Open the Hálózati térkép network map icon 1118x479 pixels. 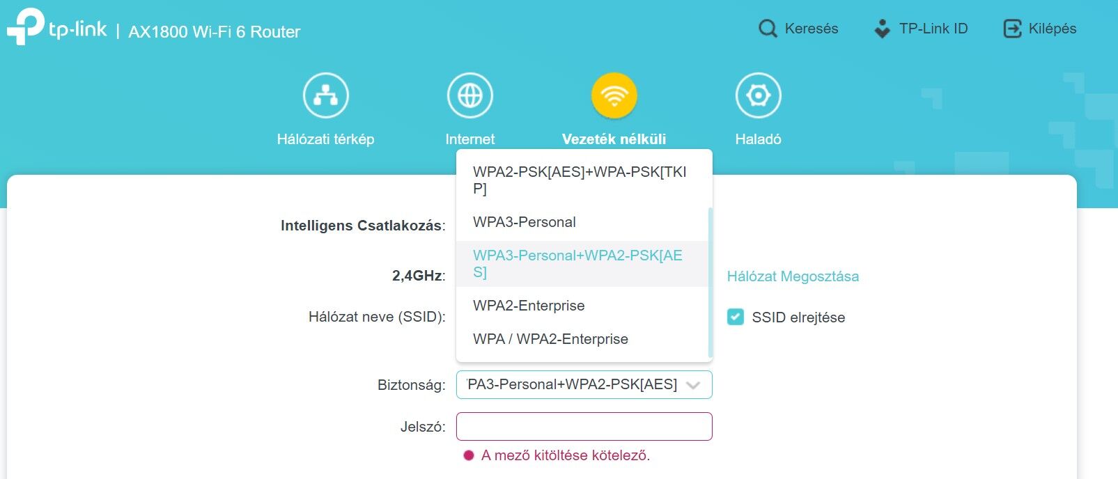point(325,95)
